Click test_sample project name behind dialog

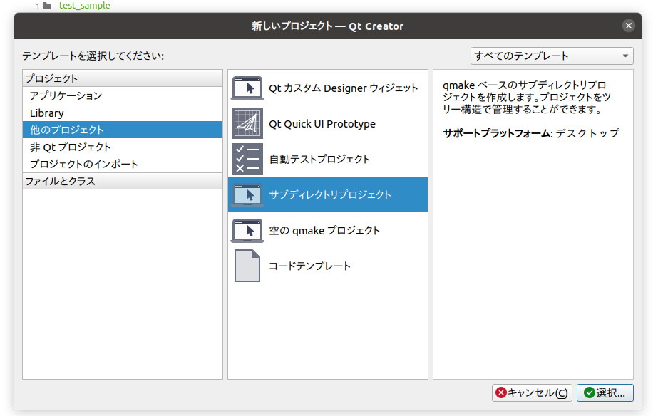pos(85,6)
